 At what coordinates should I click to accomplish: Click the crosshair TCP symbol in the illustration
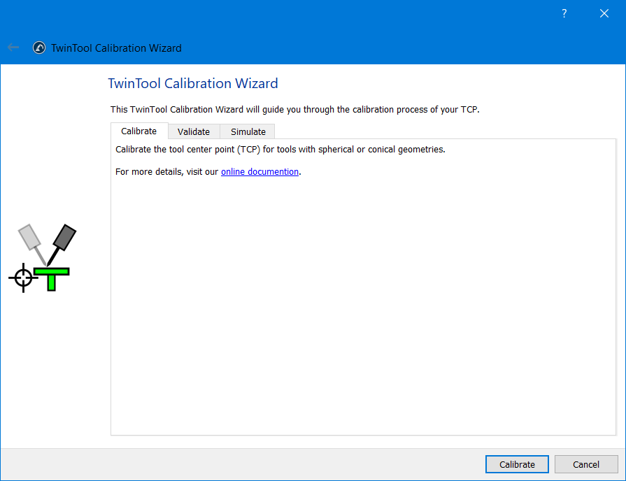pyautogui.click(x=22, y=278)
